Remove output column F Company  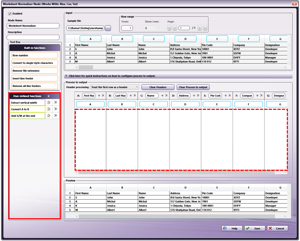click(x=262, y=96)
